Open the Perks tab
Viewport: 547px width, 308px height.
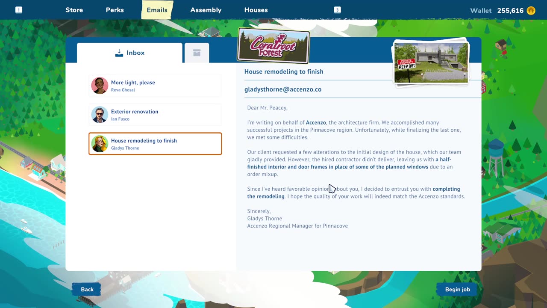click(115, 10)
